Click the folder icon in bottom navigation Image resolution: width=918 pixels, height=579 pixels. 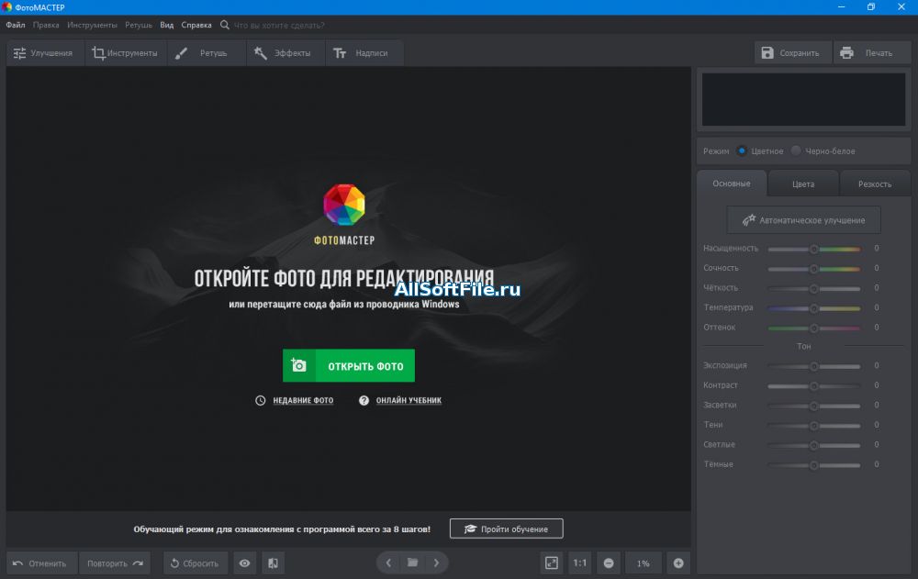[x=413, y=562]
